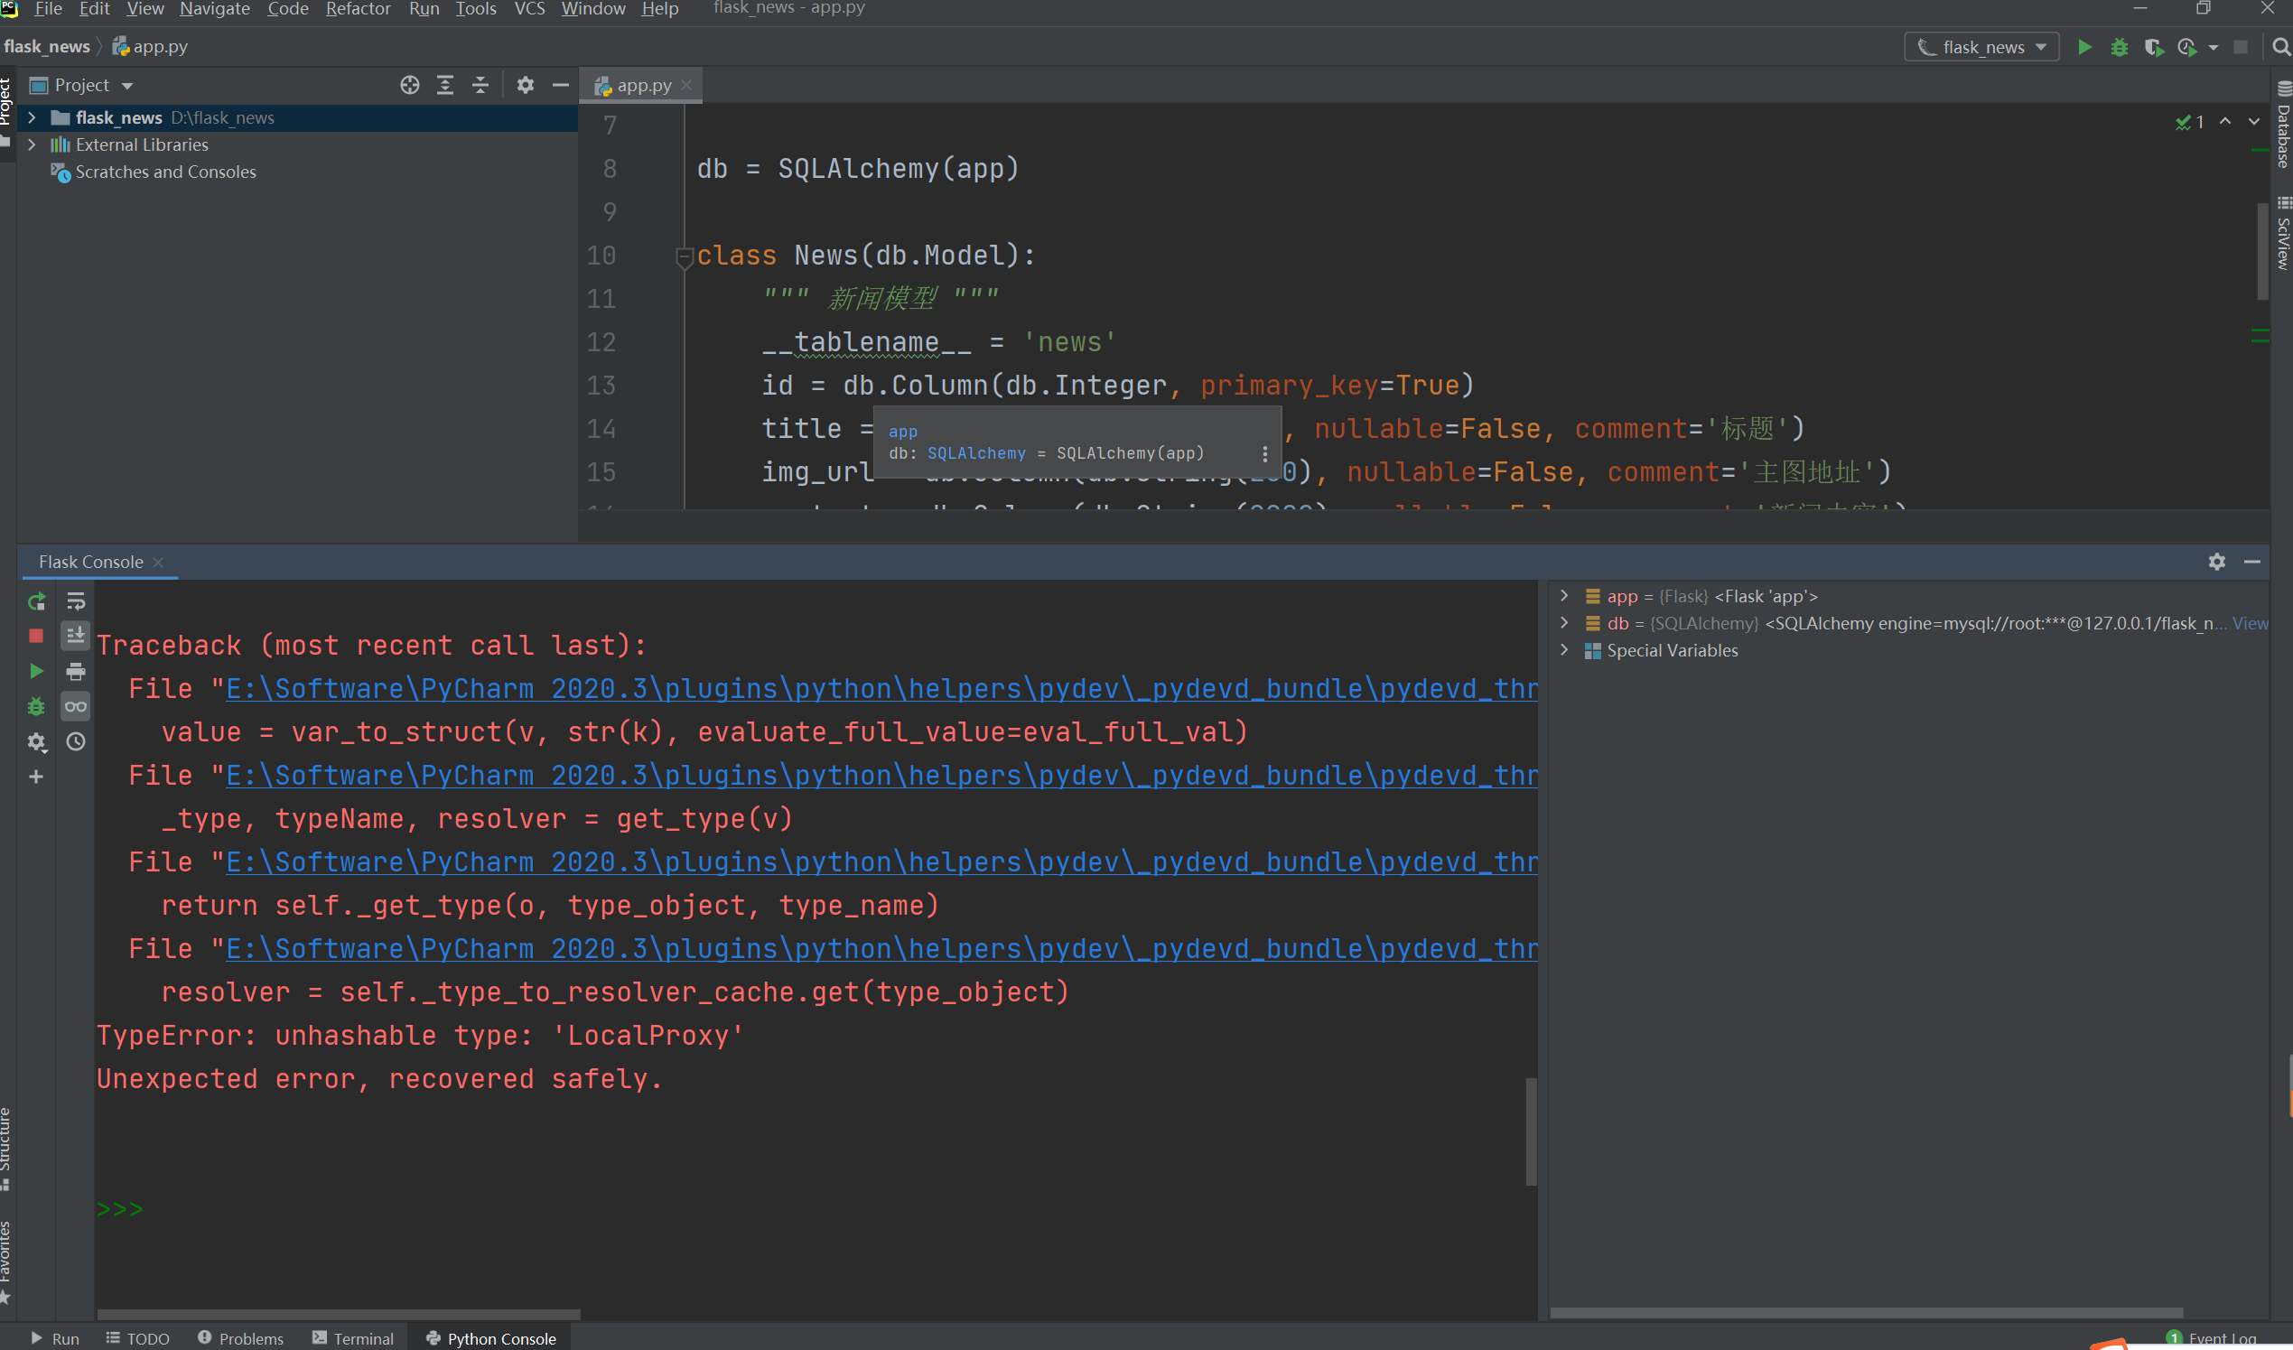Jump to previous highlighted problem
Image resolution: width=2293 pixels, height=1350 pixels.
pyautogui.click(x=2224, y=121)
